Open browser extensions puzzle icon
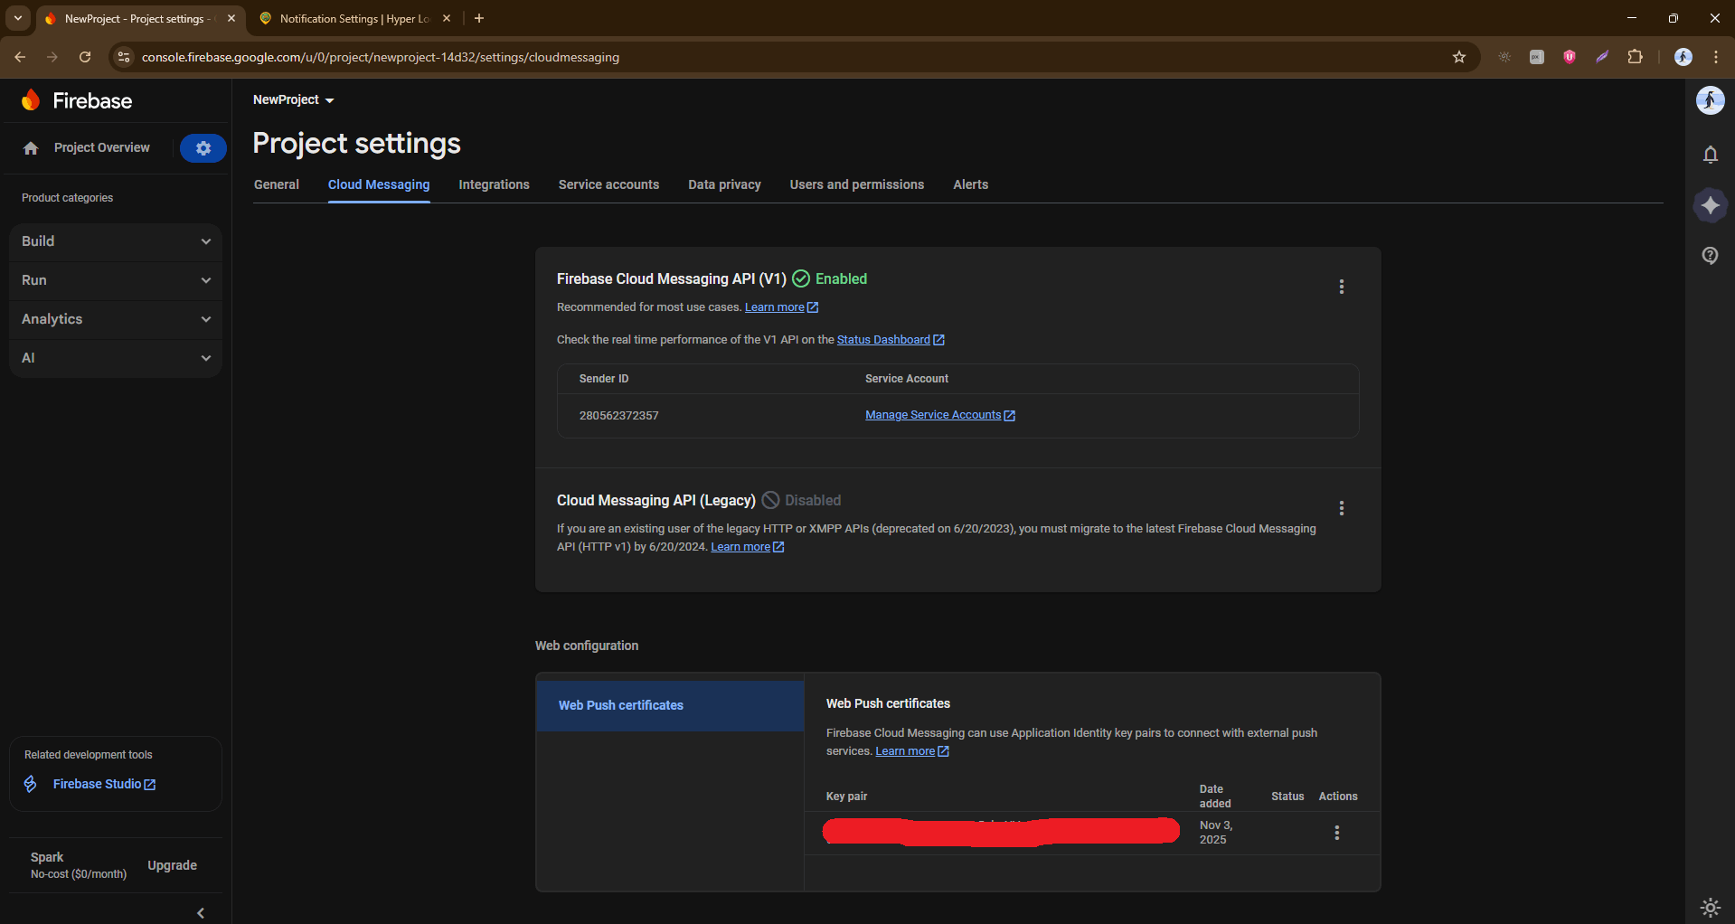This screenshot has width=1735, height=924. pos(1635,57)
